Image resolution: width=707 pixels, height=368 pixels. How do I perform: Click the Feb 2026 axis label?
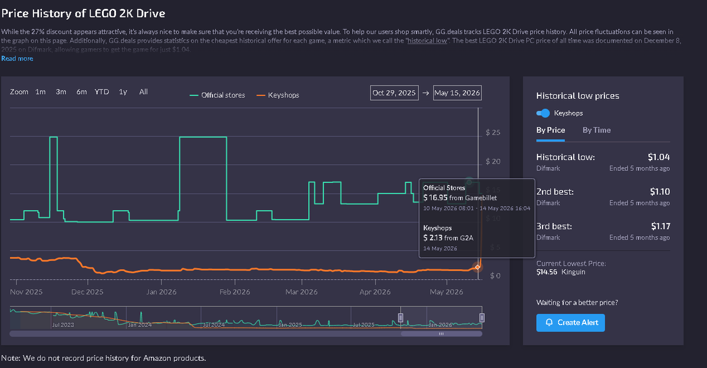coord(234,292)
